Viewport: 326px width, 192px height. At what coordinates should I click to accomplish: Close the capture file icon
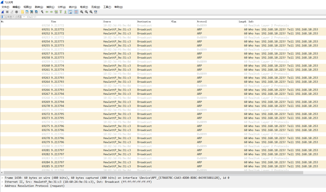pos(32,12)
